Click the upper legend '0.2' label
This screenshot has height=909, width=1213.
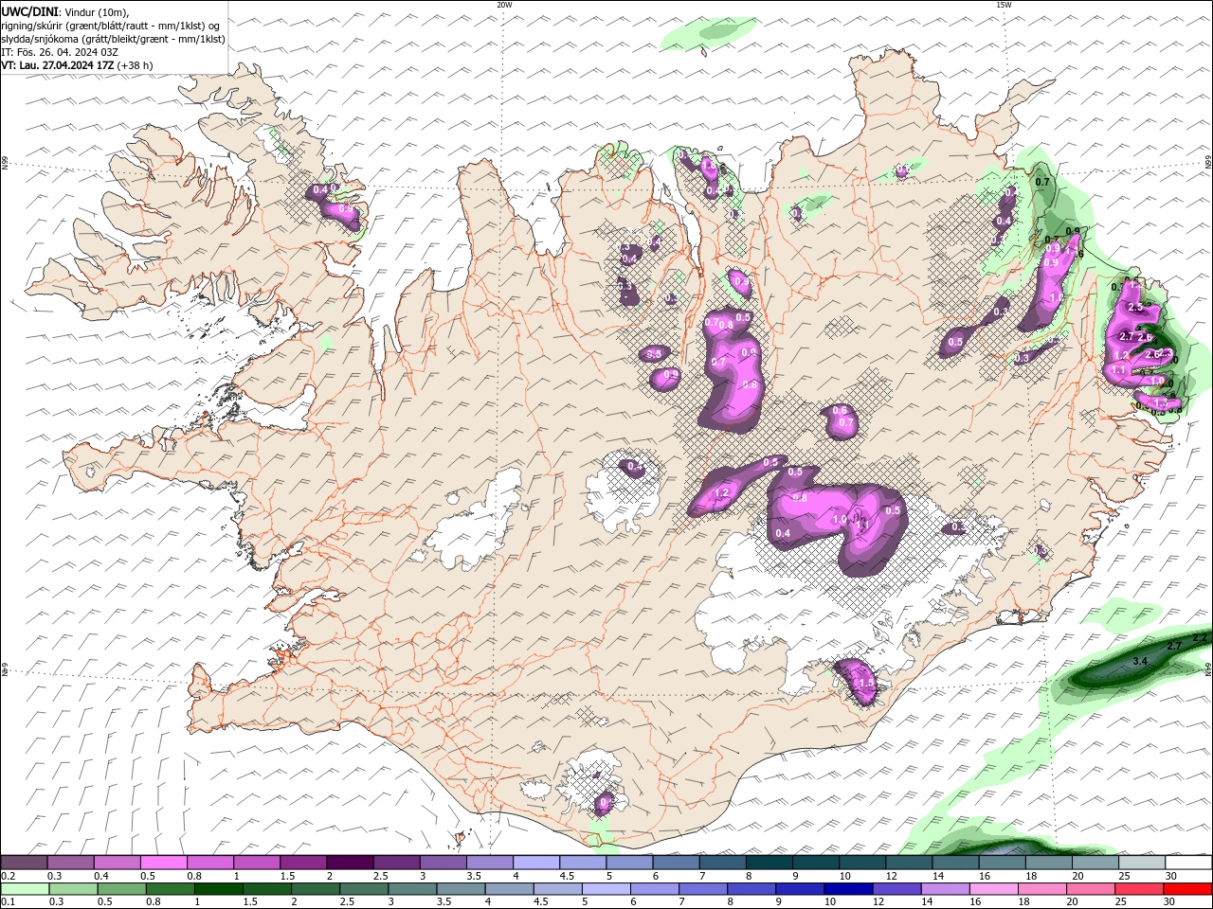(x=9, y=876)
